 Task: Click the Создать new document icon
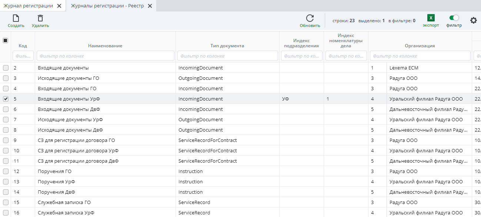(16, 18)
